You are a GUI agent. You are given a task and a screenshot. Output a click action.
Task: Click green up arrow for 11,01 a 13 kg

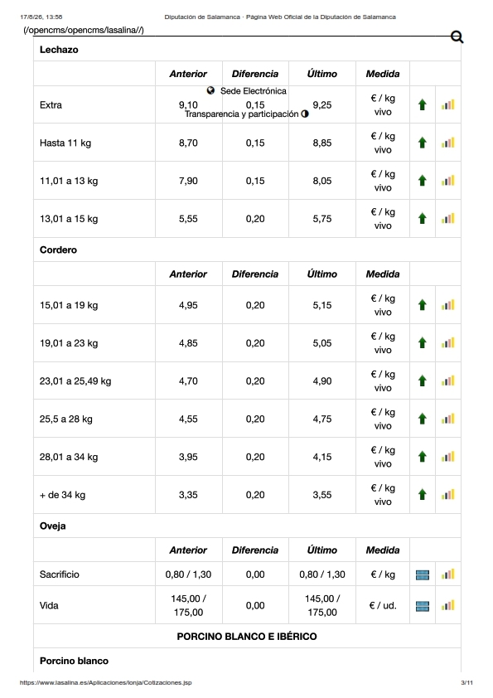(423, 181)
